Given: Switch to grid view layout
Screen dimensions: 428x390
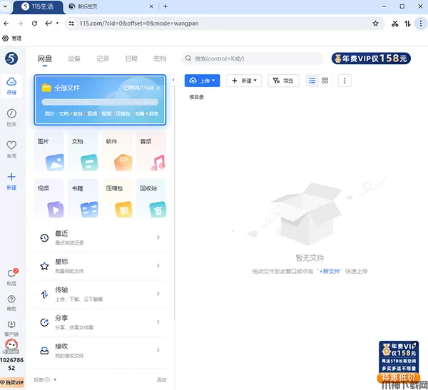Looking at the screenshot, I should (x=325, y=81).
